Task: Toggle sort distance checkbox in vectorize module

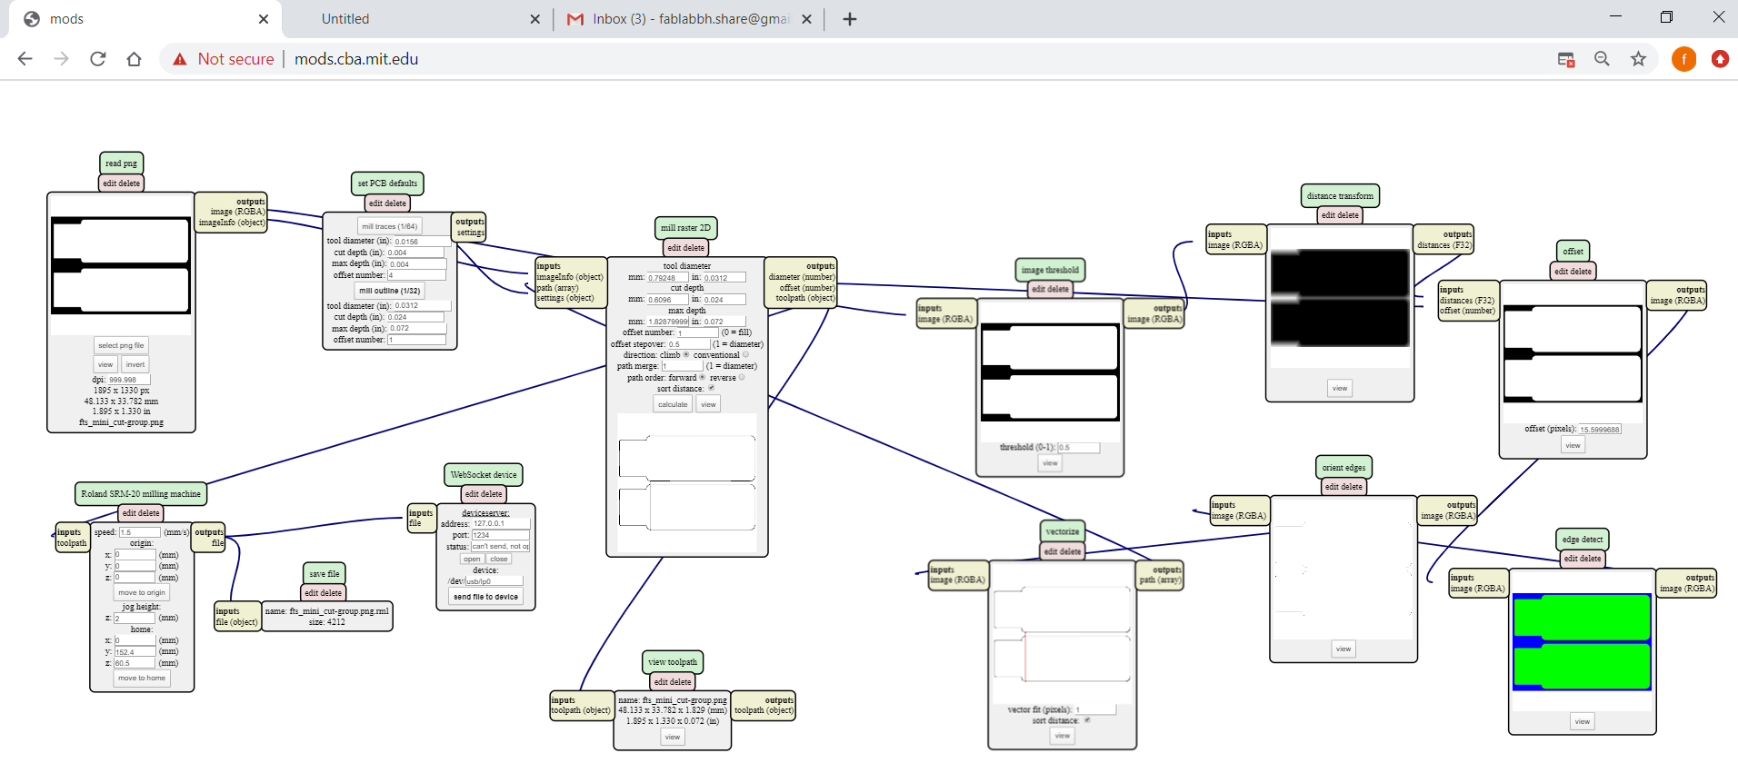Action: click(1086, 720)
